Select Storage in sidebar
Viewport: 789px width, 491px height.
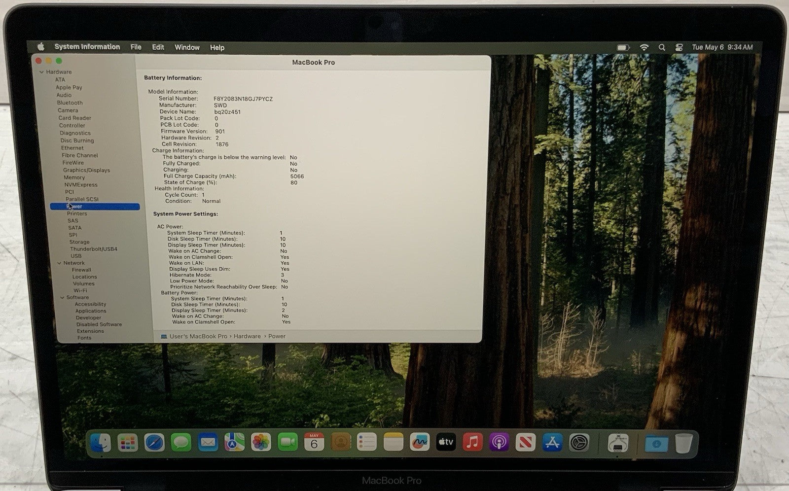pyautogui.click(x=79, y=242)
